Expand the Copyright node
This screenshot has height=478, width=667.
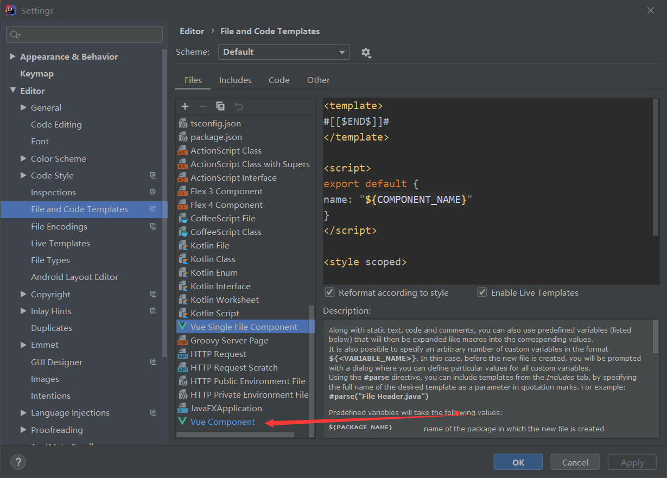(23, 294)
